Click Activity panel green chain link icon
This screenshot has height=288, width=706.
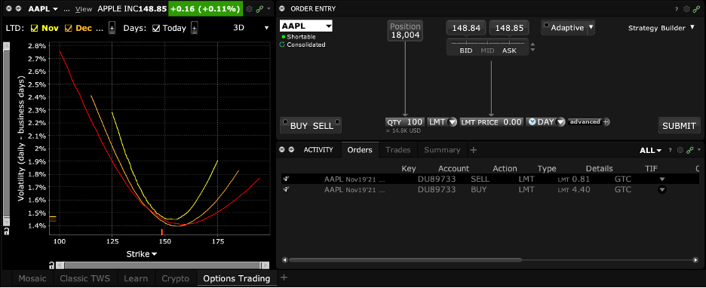690,150
